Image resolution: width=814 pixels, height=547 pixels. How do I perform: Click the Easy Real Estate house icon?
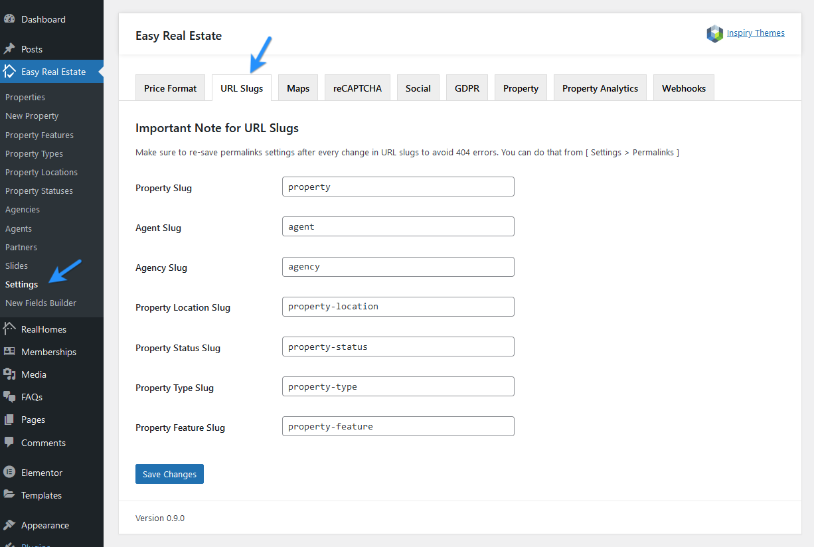click(9, 72)
